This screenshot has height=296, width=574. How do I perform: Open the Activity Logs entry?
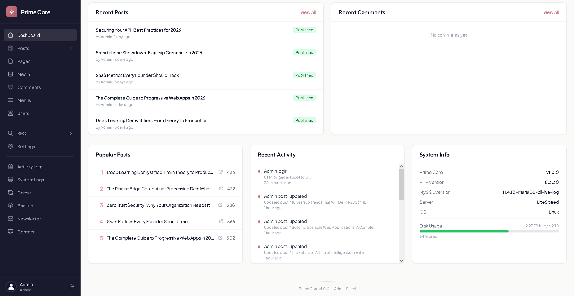(x=30, y=167)
